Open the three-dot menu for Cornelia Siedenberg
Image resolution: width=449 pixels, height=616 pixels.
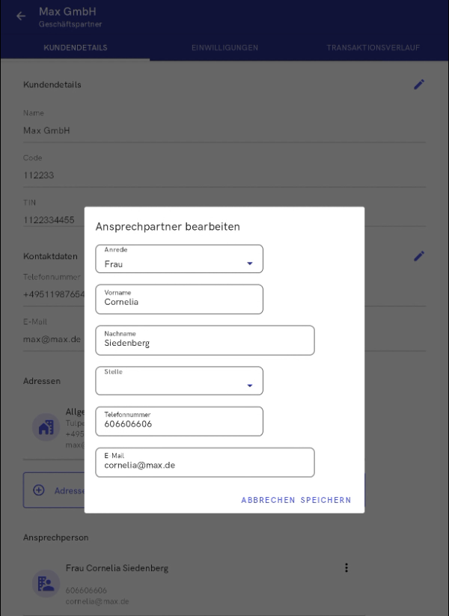pos(346,568)
